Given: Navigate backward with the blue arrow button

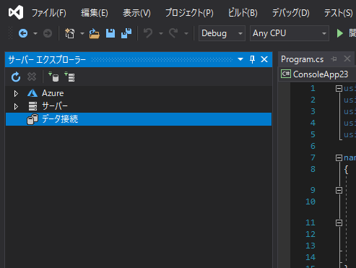Looking at the screenshot, I should (x=23, y=33).
